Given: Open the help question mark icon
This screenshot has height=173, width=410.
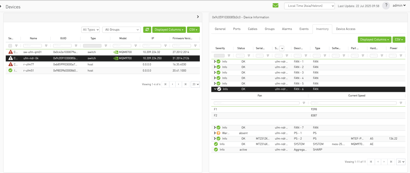Looking at the screenshot, I should 386,6.
